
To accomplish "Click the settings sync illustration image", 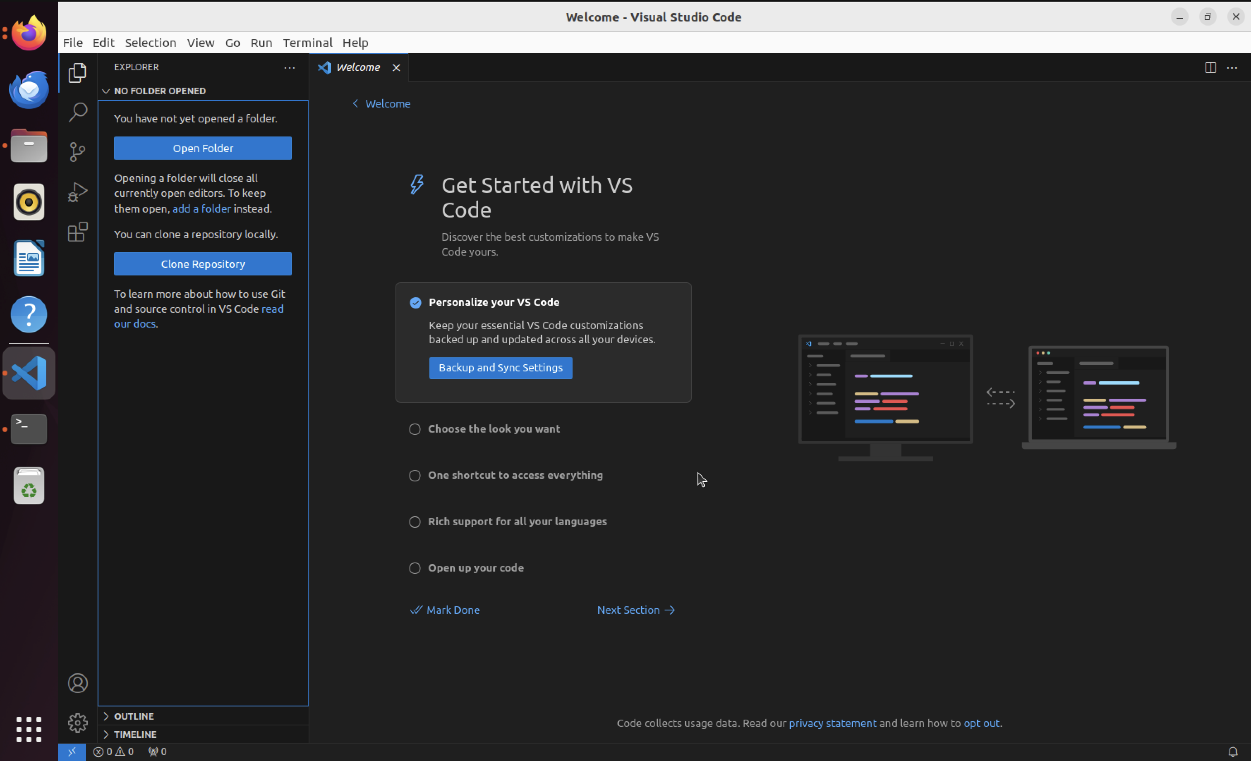I will click(987, 397).
